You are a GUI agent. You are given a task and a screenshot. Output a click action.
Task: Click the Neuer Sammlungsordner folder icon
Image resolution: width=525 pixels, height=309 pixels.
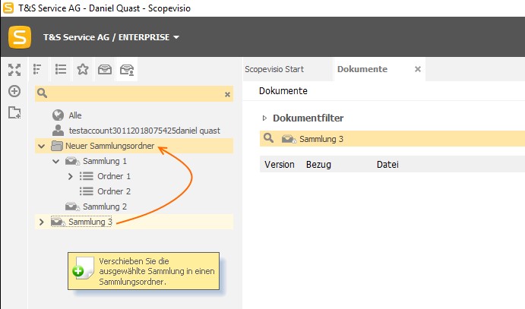(x=56, y=146)
